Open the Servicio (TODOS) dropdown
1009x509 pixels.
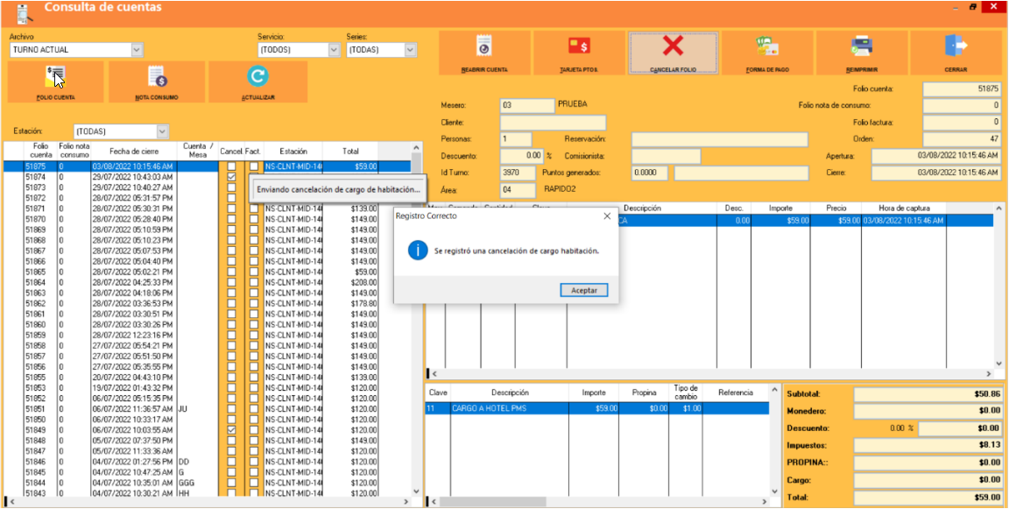334,50
